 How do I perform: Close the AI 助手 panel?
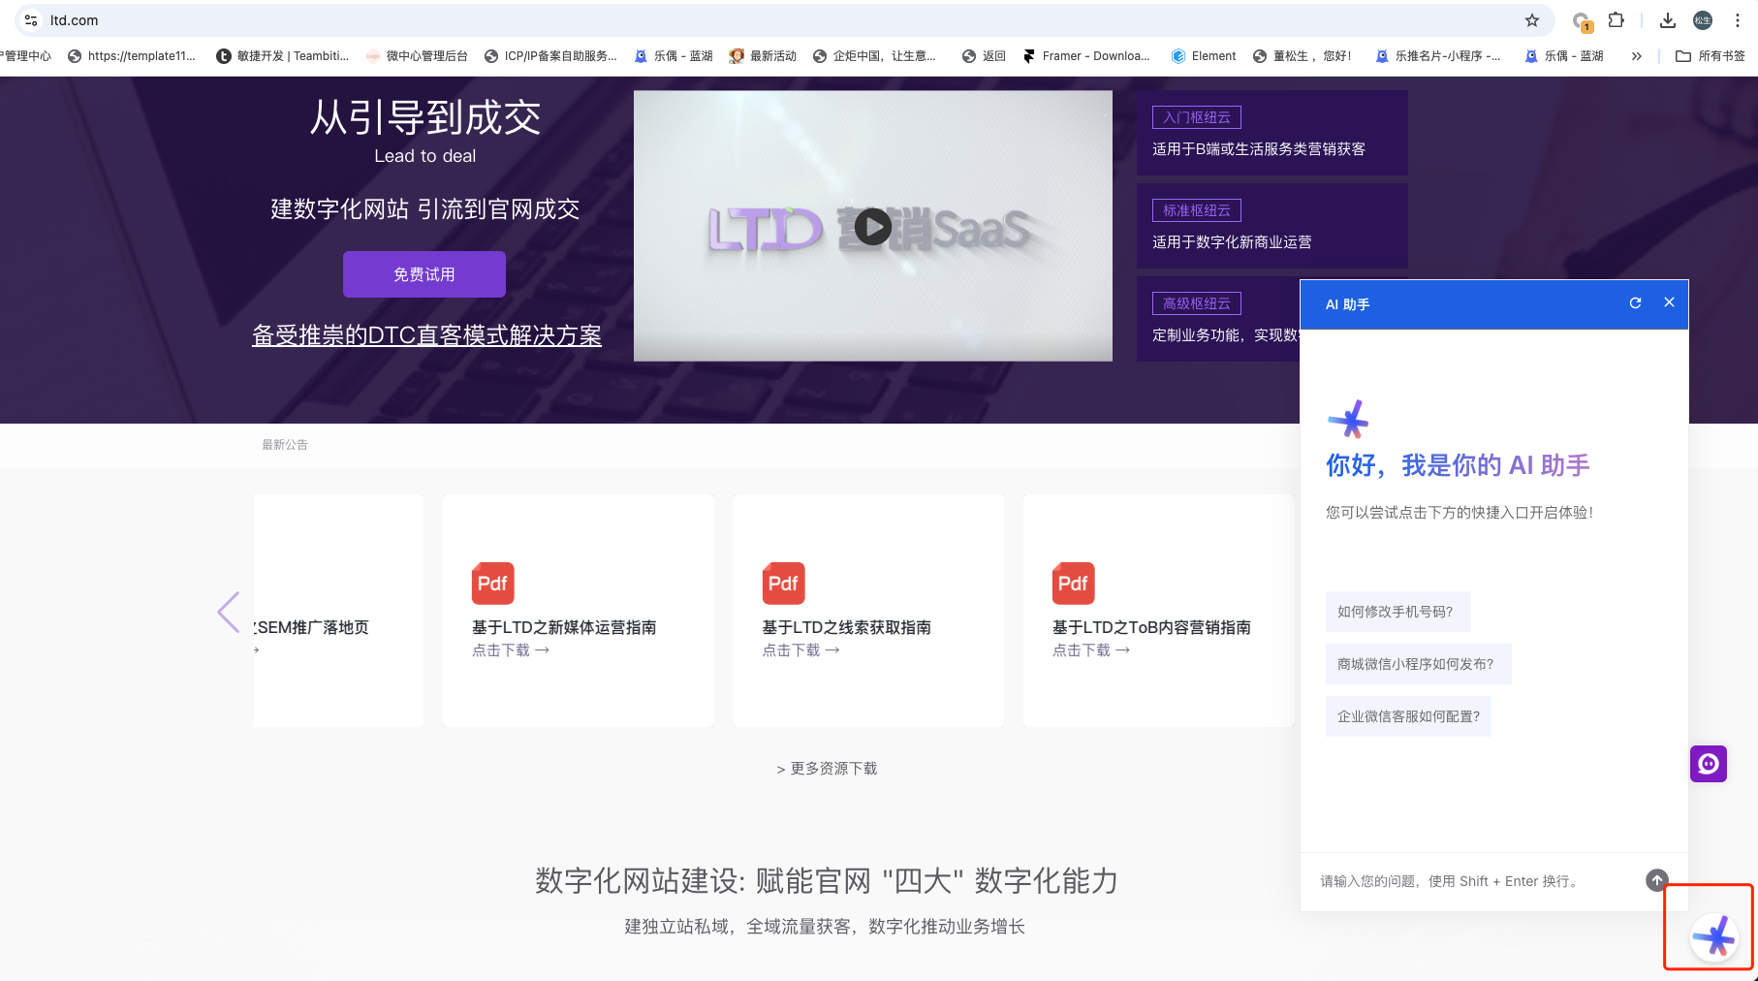[1669, 302]
